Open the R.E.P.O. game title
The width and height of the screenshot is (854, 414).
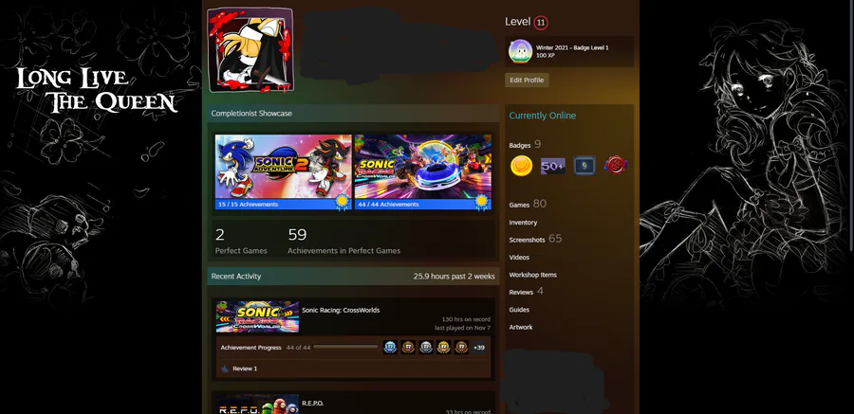(313, 404)
